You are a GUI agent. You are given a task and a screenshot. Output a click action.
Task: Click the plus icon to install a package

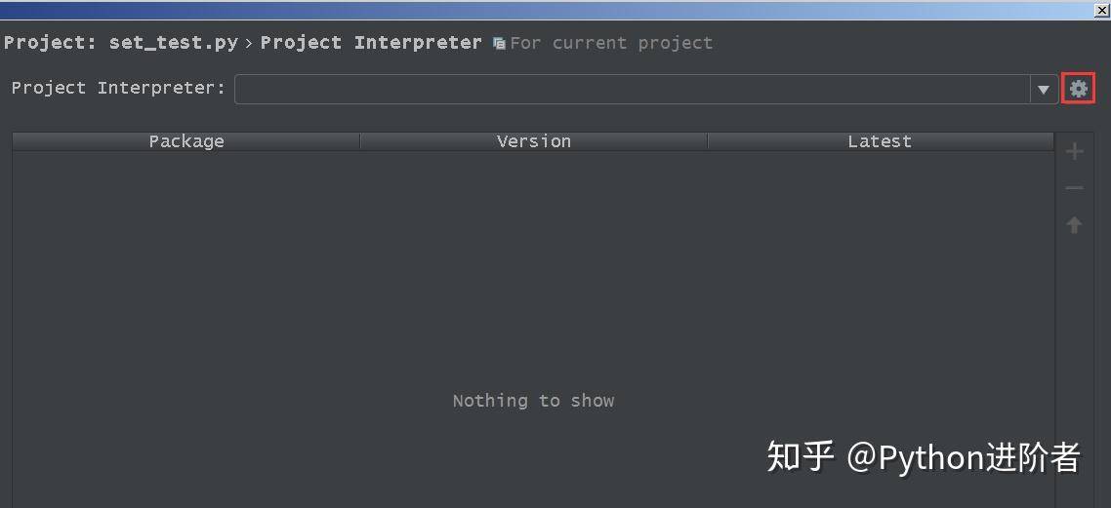(1074, 152)
